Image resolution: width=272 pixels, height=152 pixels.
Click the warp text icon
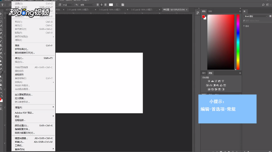(x=117, y=5)
